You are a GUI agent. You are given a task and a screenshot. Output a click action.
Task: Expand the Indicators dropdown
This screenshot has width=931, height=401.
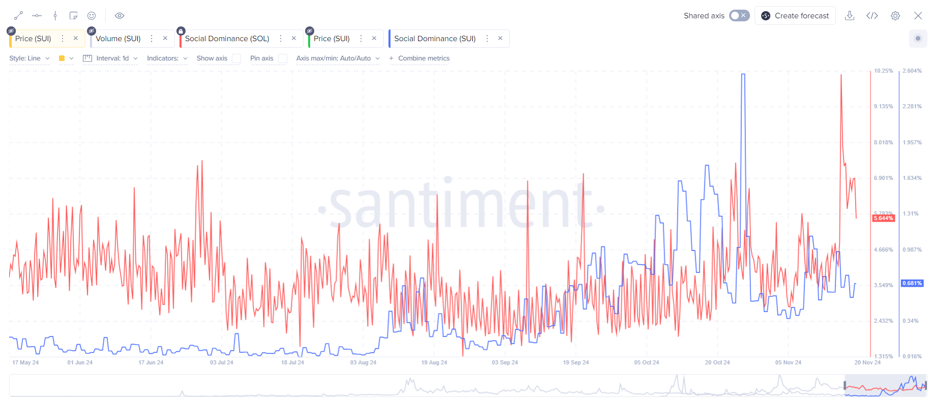click(167, 58)
